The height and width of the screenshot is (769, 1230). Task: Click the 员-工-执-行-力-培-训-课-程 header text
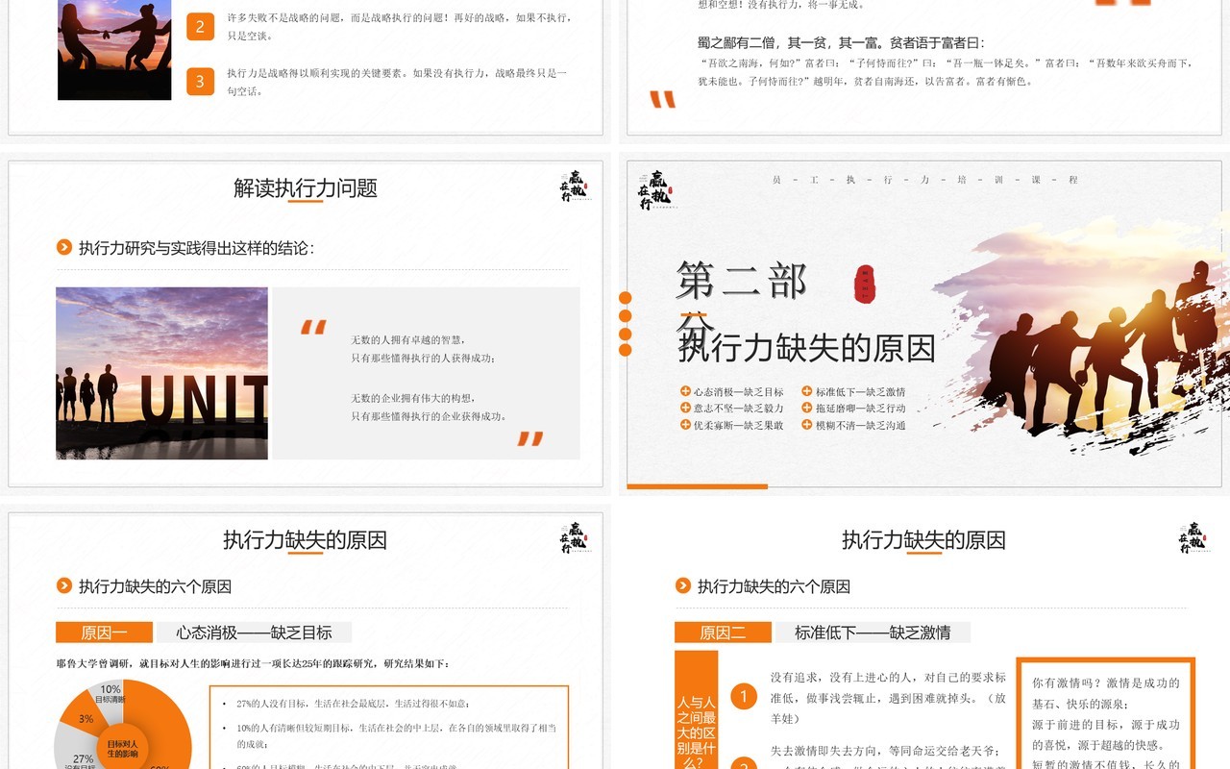[925, 180]
